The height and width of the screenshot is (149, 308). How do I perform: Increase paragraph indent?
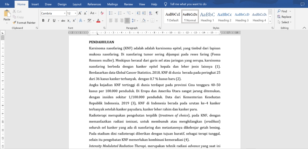pyautogui.click(x=144, y=13)
